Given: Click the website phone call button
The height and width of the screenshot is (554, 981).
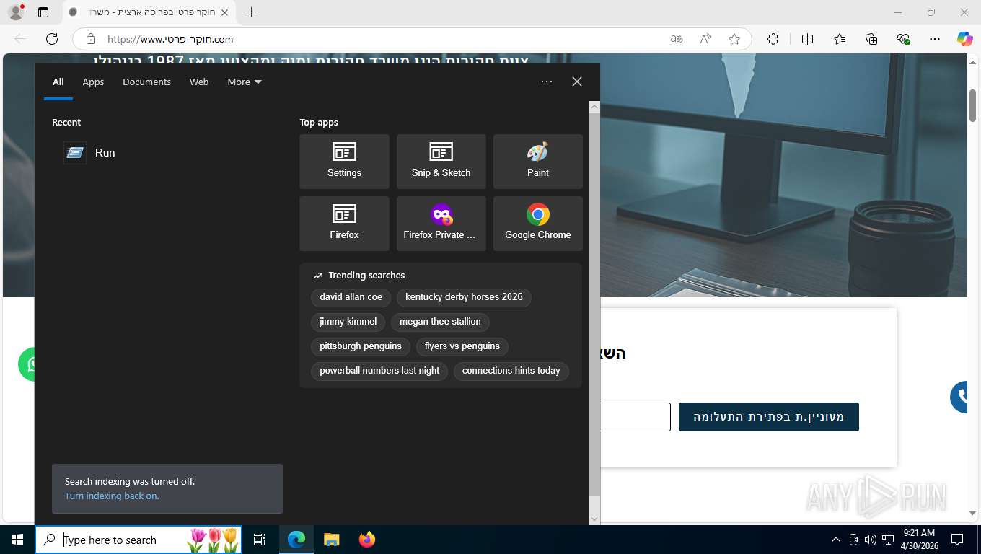Looking at the screenshot, I should tap(959, 396).
